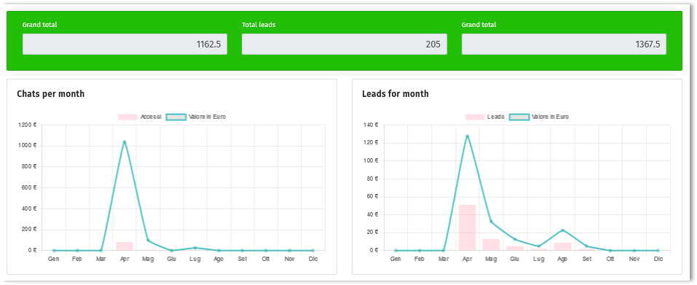Viewport: 697px width, 285px height.
Task: Toggle Valore in Euro legend in Leads chart
Action: pos(539,117)
